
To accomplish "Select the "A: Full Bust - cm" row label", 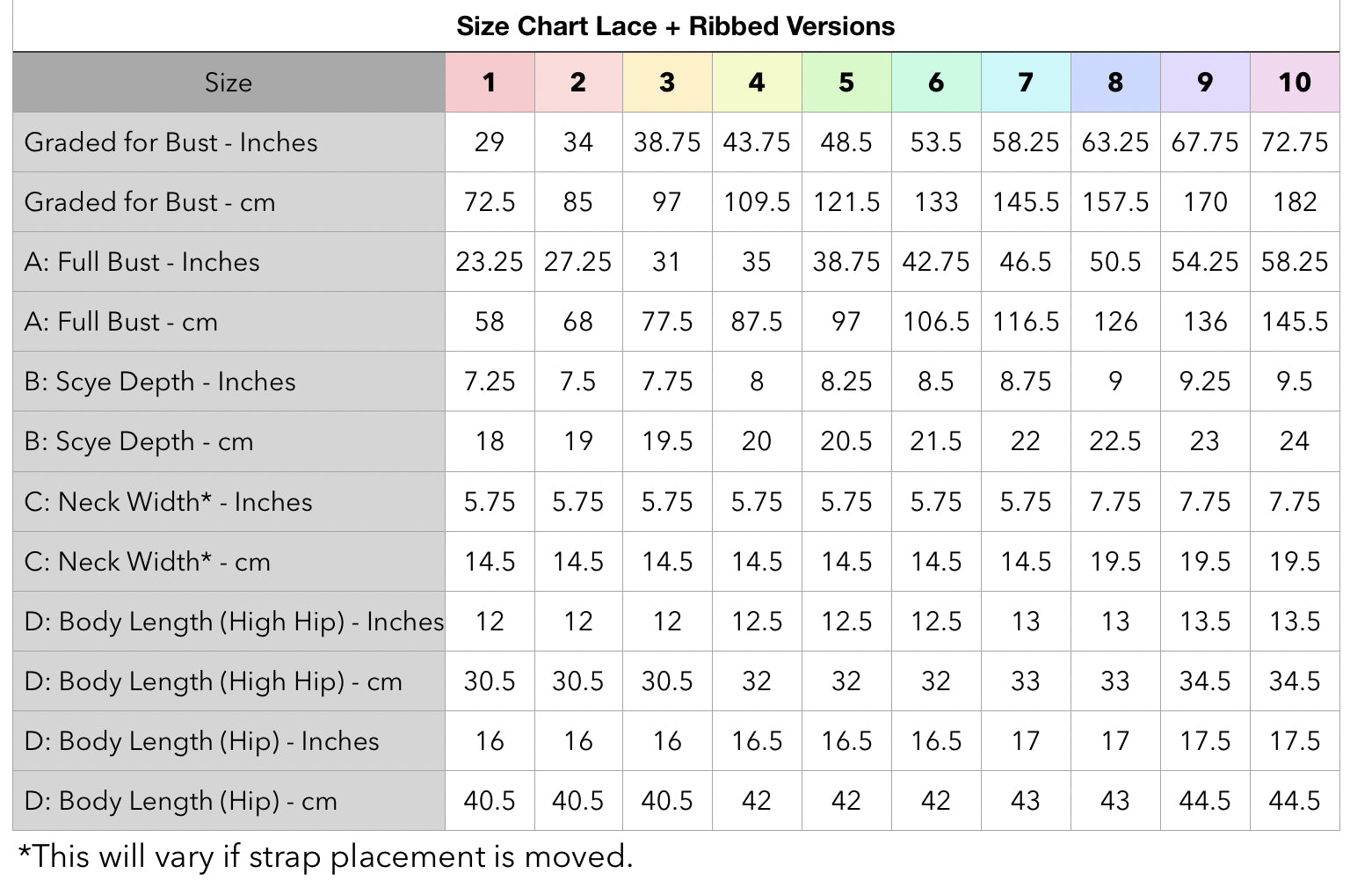I will coord(121,322).
